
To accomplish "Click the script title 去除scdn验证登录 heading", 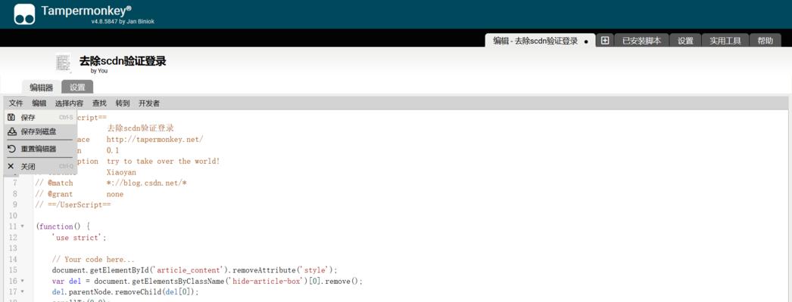I will (123, 61).
